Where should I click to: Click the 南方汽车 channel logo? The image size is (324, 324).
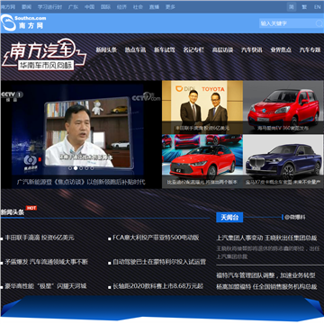tap(44, 54)
